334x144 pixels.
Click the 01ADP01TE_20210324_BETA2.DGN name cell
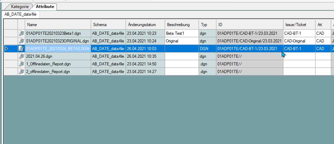[x=58, y=49]
